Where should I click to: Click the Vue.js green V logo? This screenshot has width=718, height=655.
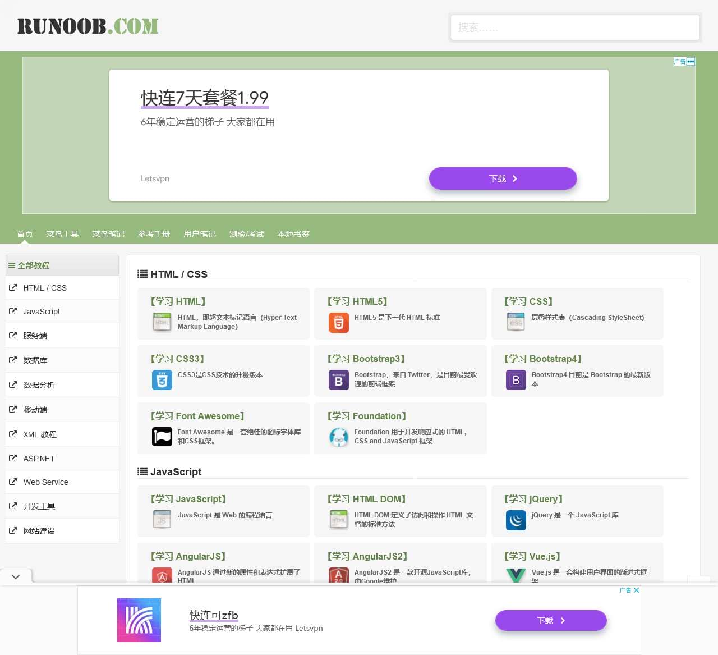[516, 575]
